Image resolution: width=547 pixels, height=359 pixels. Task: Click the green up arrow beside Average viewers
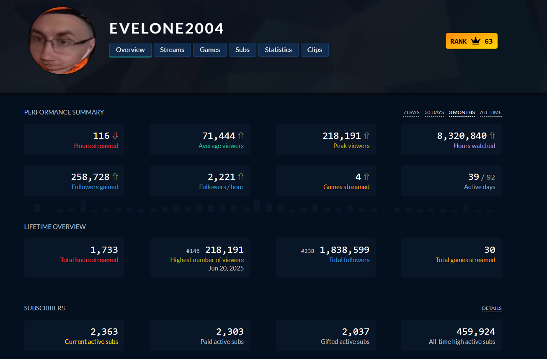[241, 135]
